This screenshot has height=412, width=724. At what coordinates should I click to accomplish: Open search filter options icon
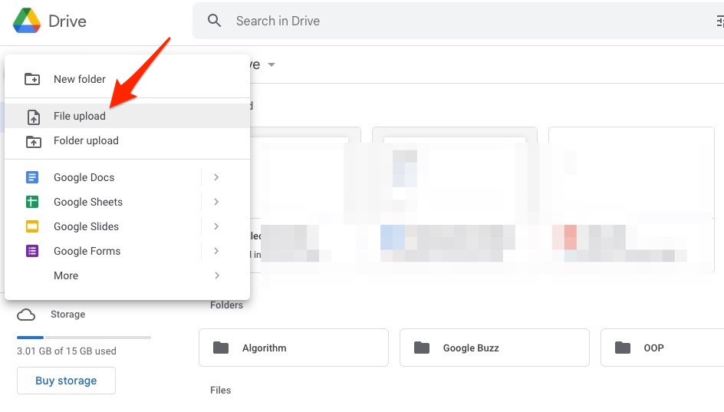coord(719,21)
